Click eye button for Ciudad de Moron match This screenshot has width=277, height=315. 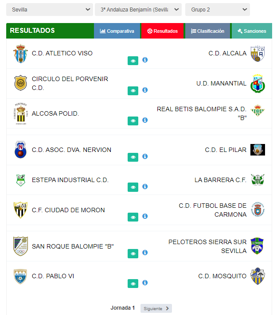tap(133, 217)
